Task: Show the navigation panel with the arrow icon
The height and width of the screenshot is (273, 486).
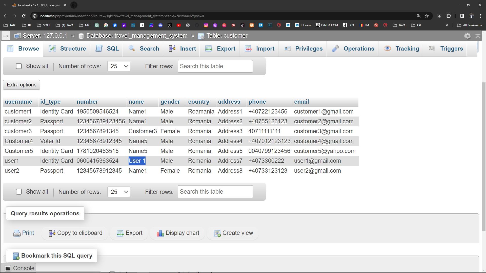Action: tap(6, 36)
